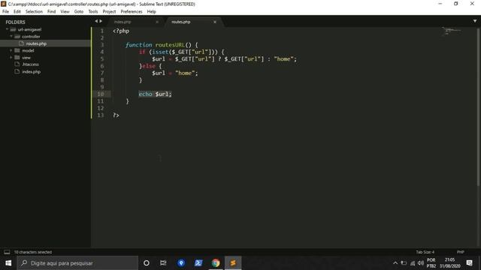Open the Help menu

coord(152,12)
